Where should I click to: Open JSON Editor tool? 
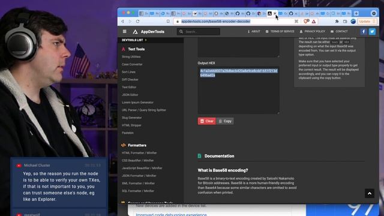(130, 95)
